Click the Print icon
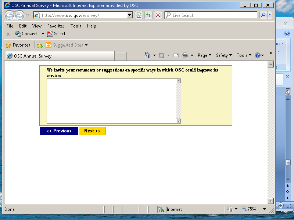 point(185,55)
